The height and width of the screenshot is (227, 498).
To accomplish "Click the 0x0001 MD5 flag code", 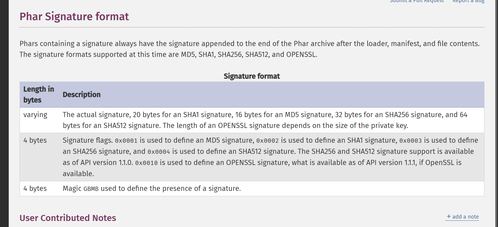I will coord(126,141).
